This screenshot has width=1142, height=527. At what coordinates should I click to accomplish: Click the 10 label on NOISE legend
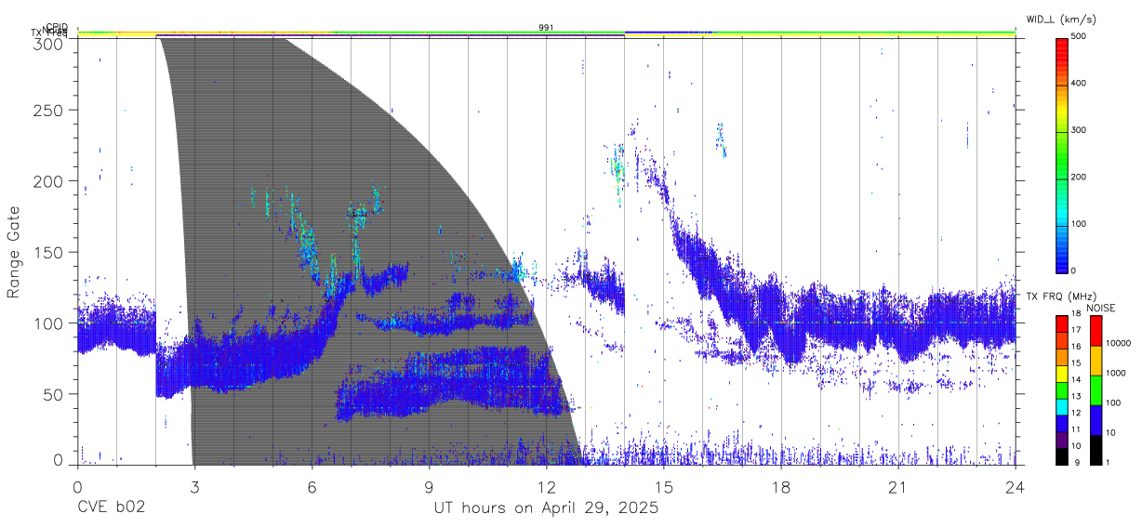(1110, 433)
